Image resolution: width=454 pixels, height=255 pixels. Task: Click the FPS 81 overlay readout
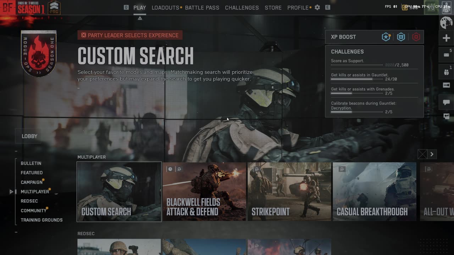(x=391, y=6)
